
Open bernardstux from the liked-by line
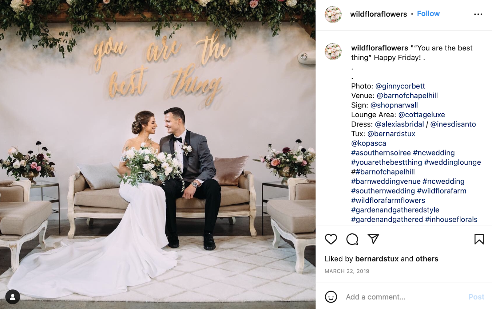coord(377,259)
